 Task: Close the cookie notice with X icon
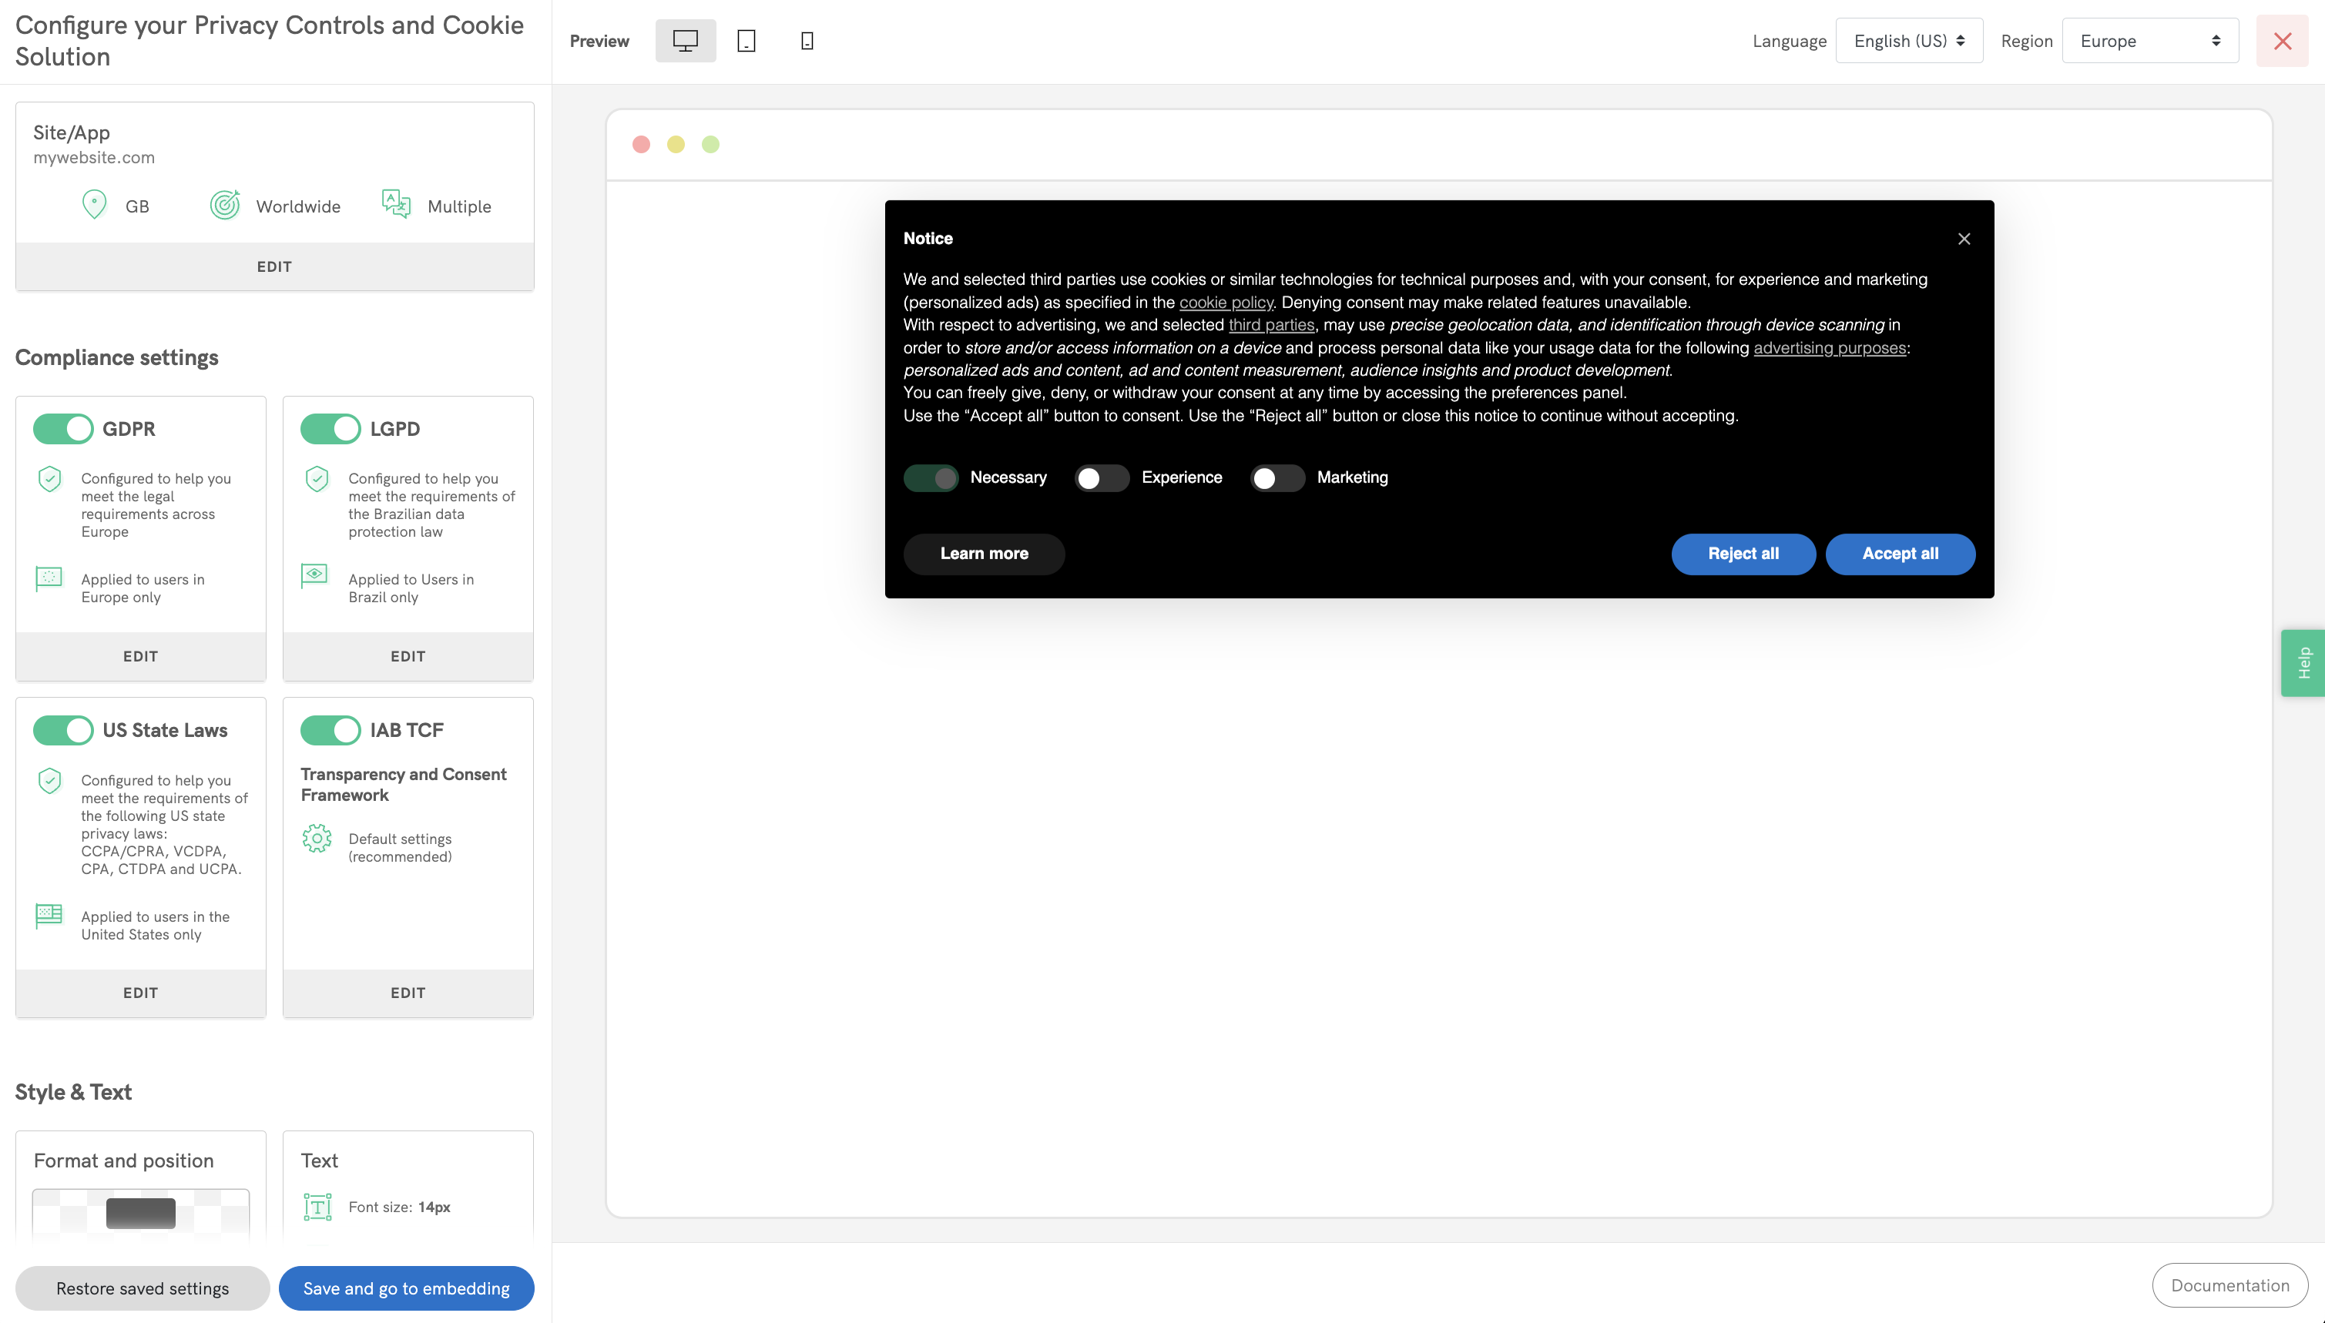coord(1963,239)
